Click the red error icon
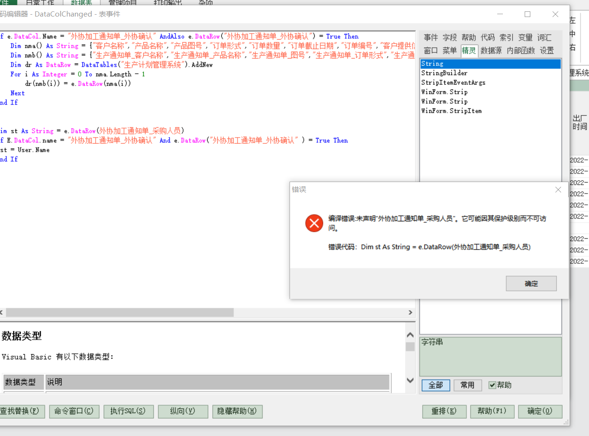The image size is (589, 436). click(x=314, y=223)
